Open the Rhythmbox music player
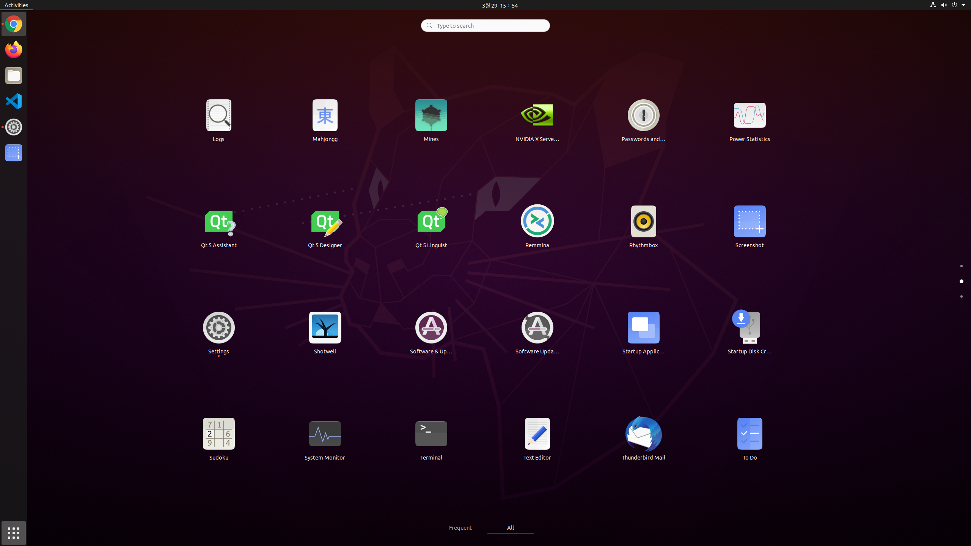This screenshot has width=971, height=546. pyautogui.click(x=643, y=222)
